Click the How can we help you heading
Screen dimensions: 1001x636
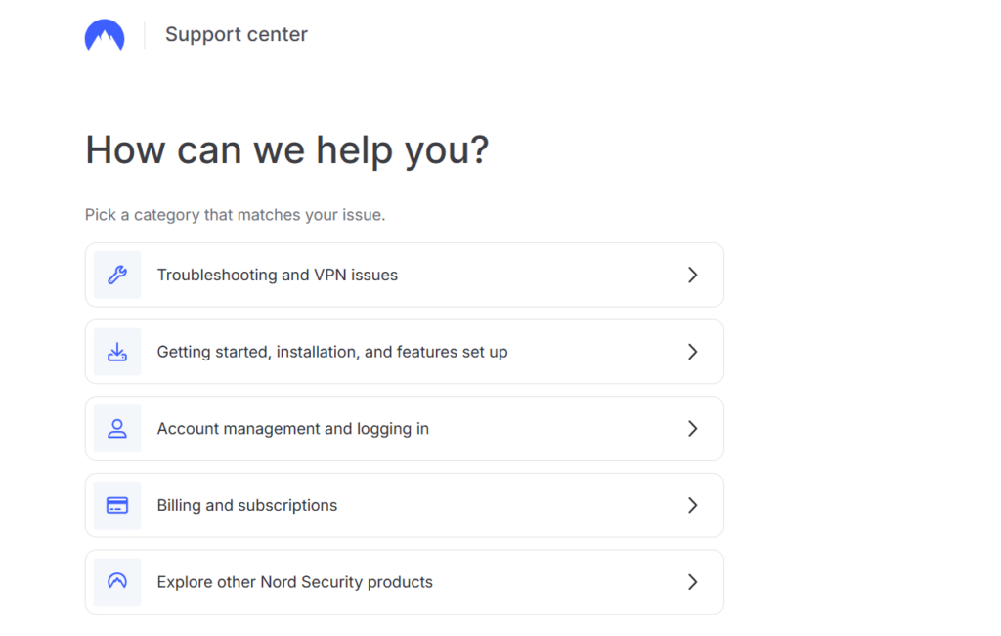[x=287, y=150]
